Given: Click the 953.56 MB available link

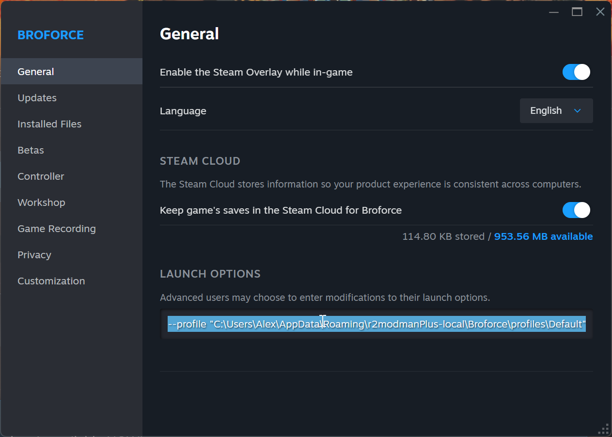Looking at the screenshot, I should [x=543, y=236].
